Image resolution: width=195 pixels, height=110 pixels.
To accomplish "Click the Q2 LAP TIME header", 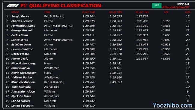I will [116, 12].
